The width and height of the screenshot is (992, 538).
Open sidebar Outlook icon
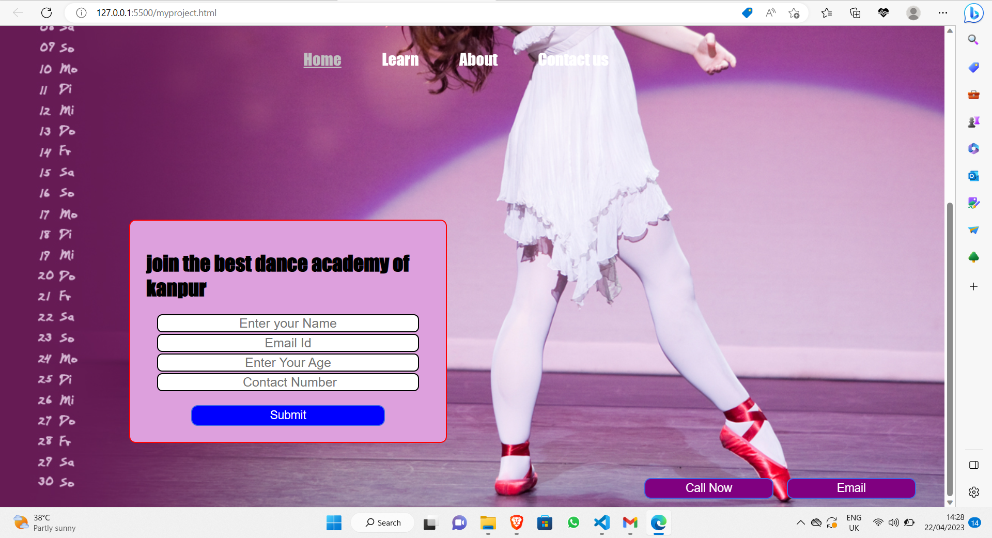click(x=973, y=176)
